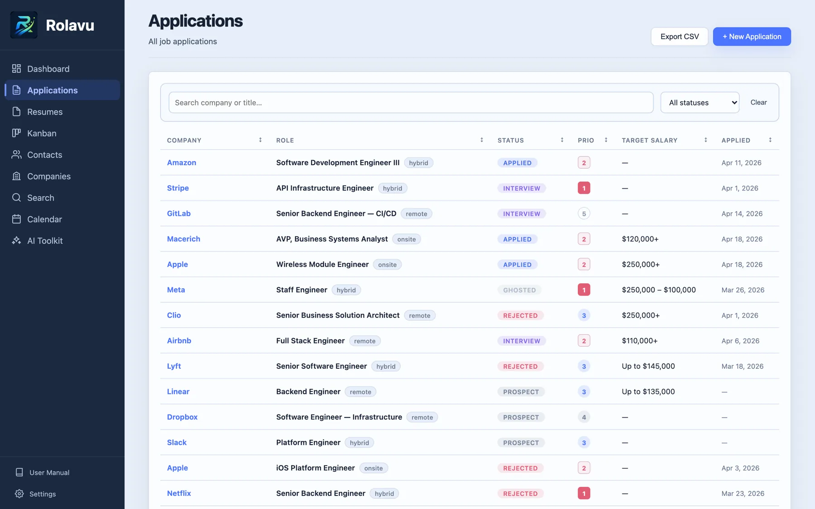The image size is (815, 509).
Task: Open Kanban via its board icon
Action: pos(16,133)
